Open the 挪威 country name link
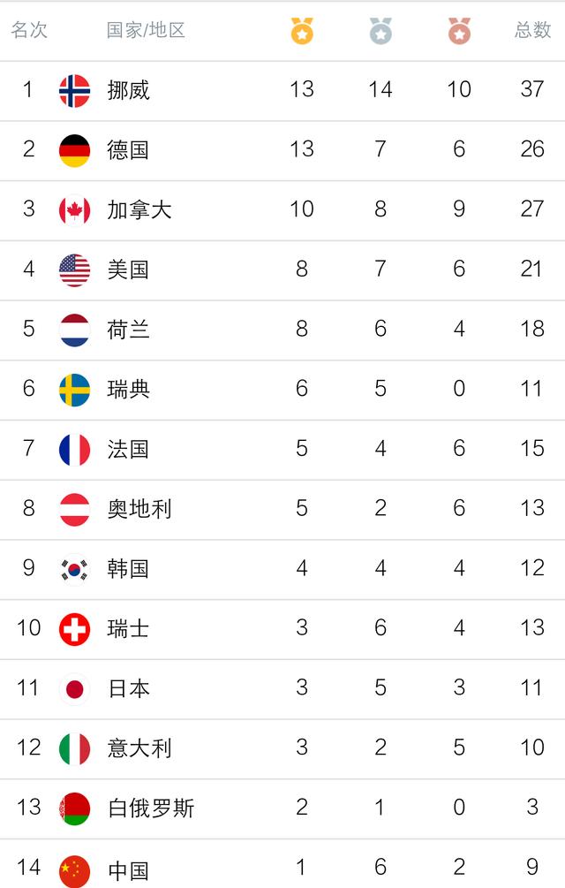Screen dimensions: 565x888 pyautogui.click(x=129, y=90)
